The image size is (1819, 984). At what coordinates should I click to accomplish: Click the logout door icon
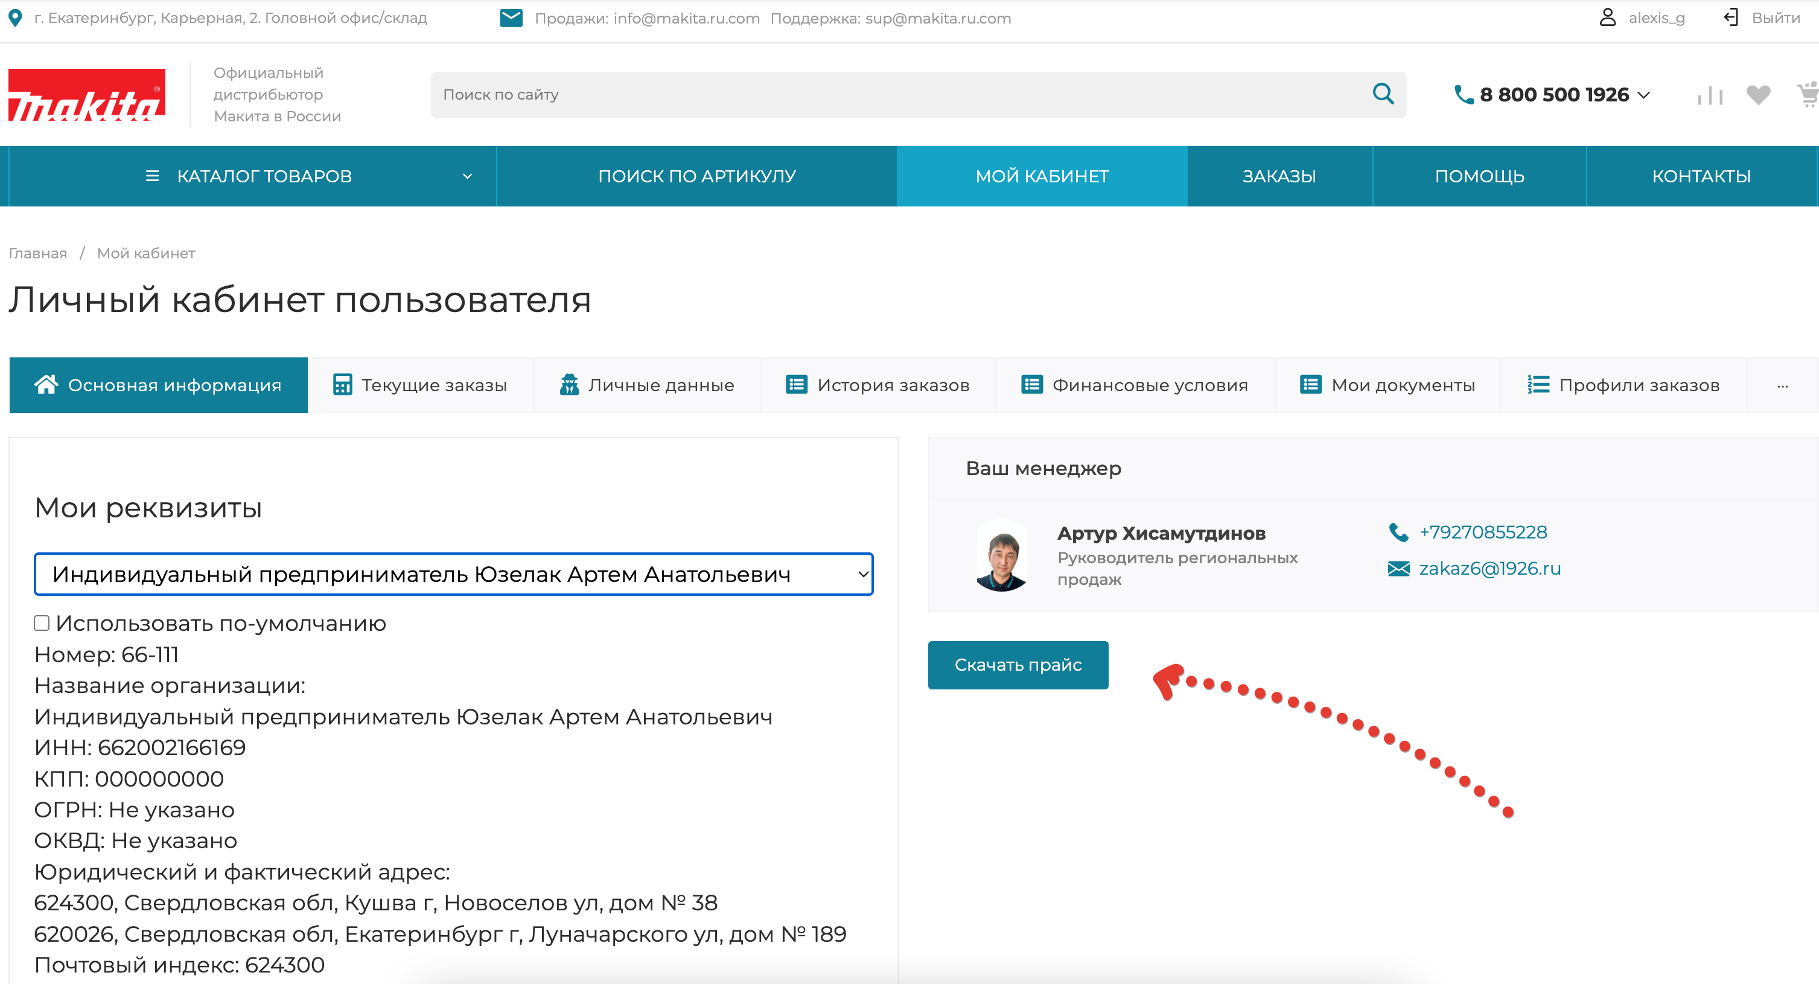[x=1731, y=18]
